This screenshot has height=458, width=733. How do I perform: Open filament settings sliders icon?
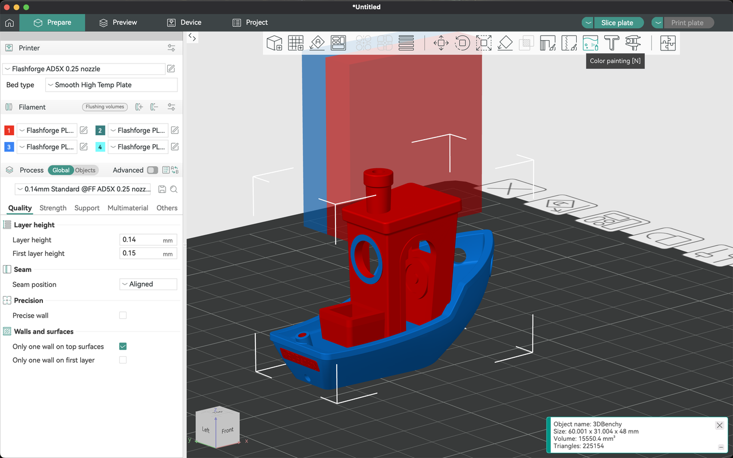(x=171, y=107)
